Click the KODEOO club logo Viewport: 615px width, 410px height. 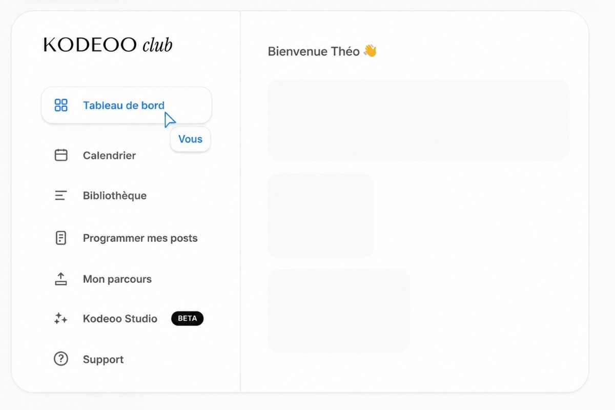click(x=108, y=45)
